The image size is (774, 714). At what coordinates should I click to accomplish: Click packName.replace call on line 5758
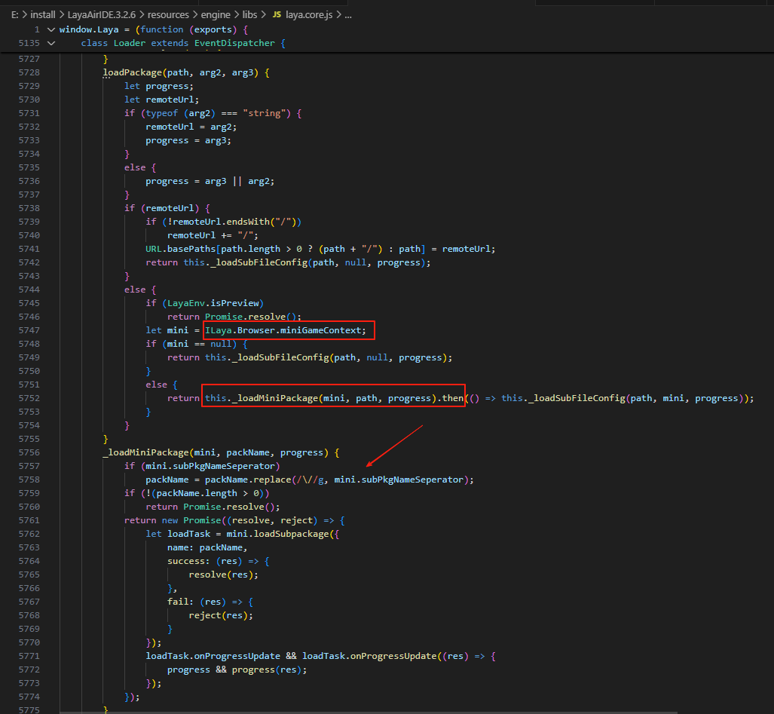pos(248,480)
